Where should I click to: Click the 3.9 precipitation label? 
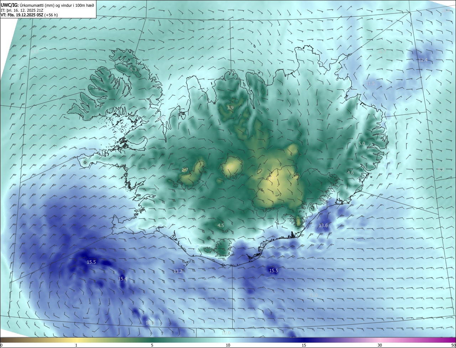[x=230, y=107]
